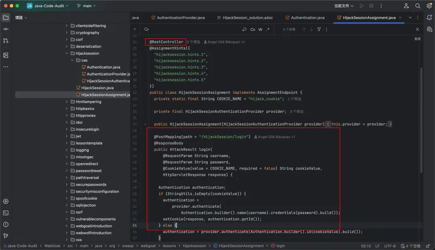
Task: Select the HijackSessionAssignment.java tab
Action: tap(369, 17)
